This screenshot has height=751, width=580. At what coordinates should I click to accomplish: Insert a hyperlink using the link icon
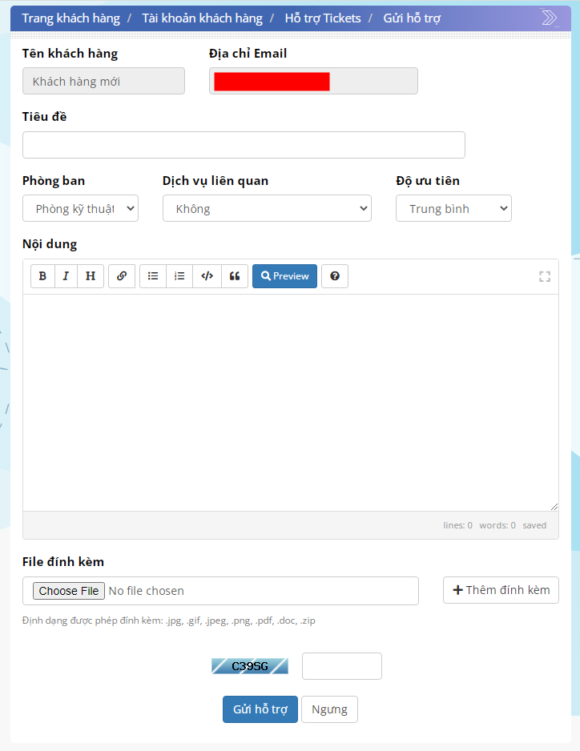click(122, 276)
